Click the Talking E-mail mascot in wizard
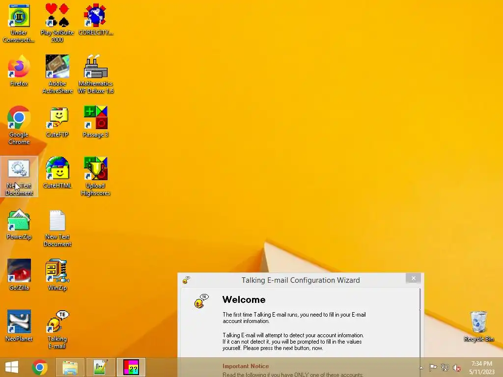503x377 pixels. [x=201, y=301]
